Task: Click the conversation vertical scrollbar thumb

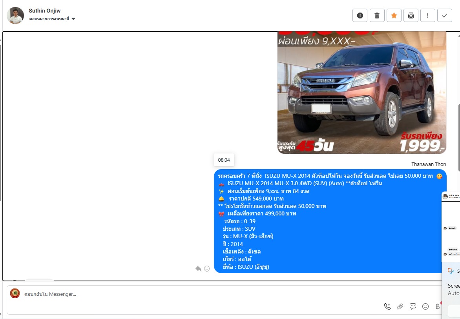Action: point(459,138)
